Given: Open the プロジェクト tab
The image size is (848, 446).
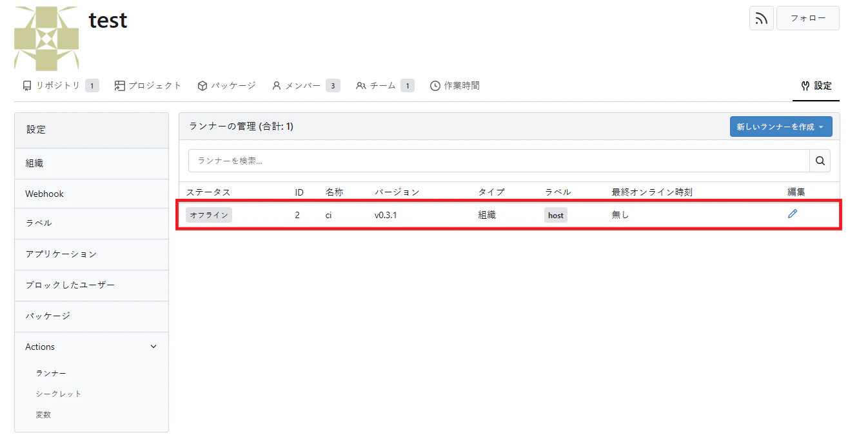Looking at the screenshot, I should [148, 86].
